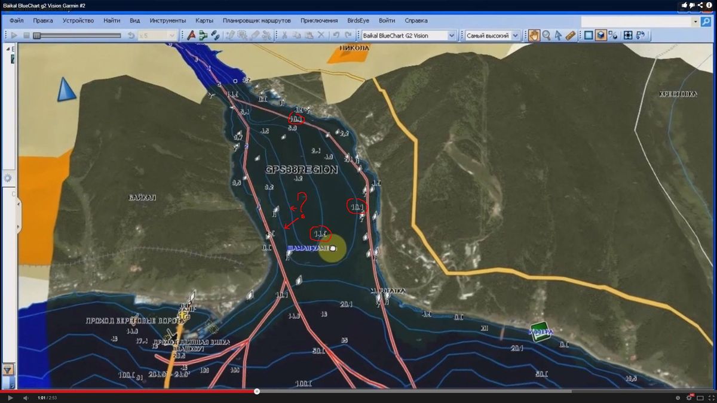Click the КРЕСТОВКА map label
Viewport: 717px width, 403px height.
(678, 94)
